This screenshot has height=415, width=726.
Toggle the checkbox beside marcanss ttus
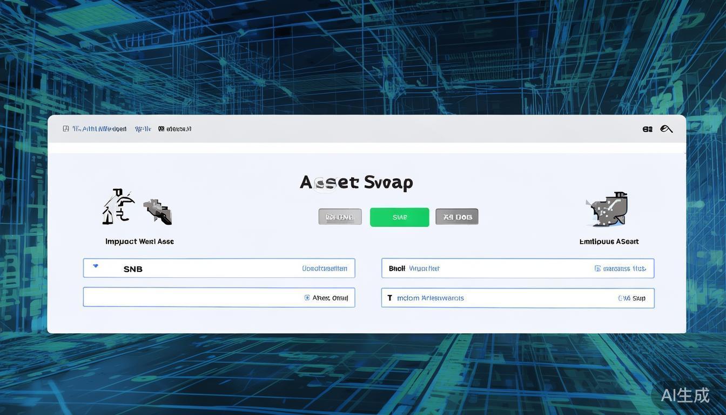(597, 269)
